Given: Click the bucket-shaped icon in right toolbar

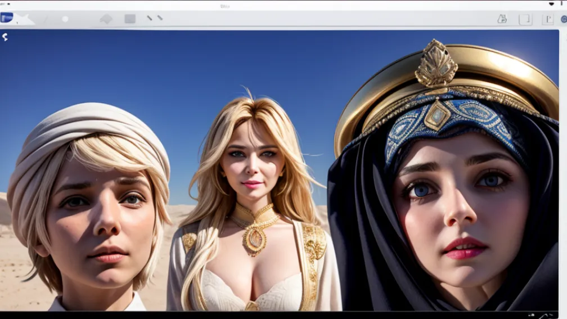Looking at the screenshot, I should (x=502, y=19).
